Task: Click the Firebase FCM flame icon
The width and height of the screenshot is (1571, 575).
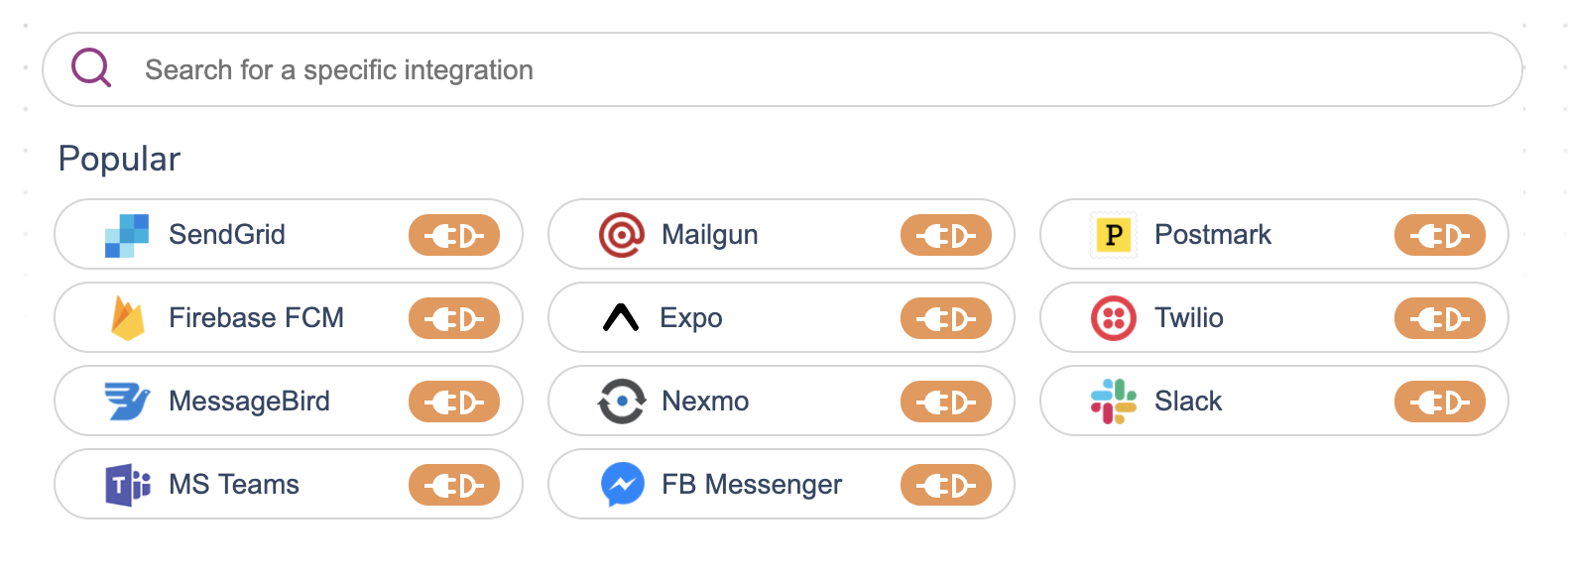Action: click(128, 318)
